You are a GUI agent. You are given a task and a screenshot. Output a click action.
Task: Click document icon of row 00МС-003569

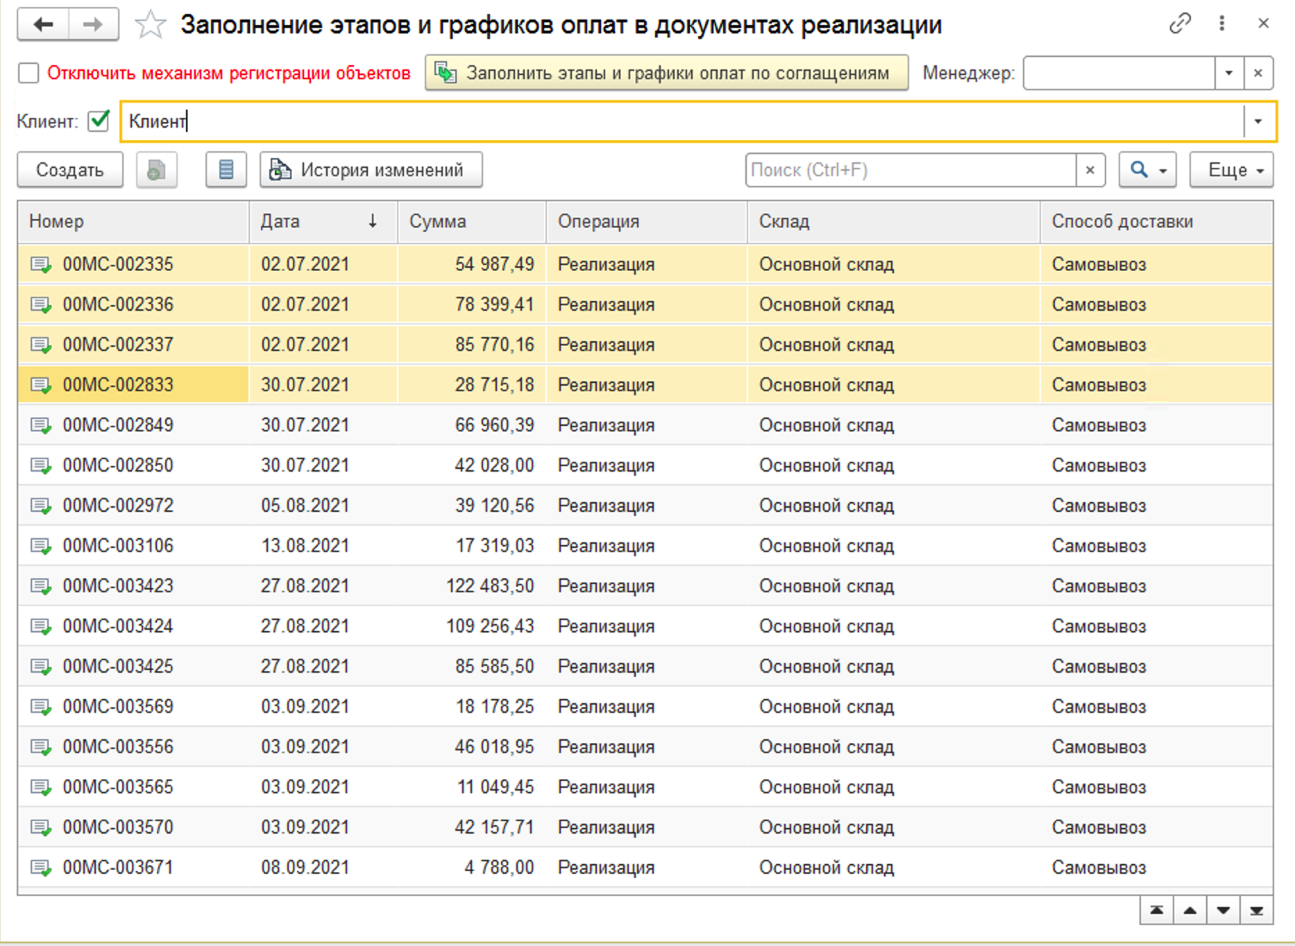pyautogui.click(x=41, y=707)
